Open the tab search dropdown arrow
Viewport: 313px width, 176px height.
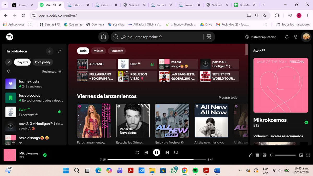(5, 5)
